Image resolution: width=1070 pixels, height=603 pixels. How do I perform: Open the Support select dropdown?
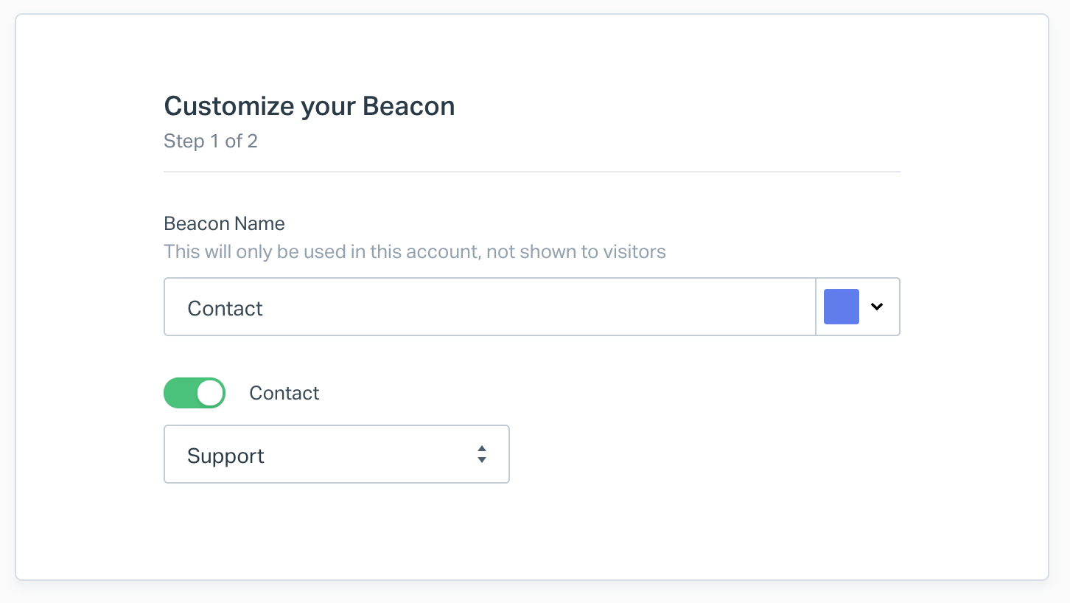pyautogui.click(x=336, y=455)
